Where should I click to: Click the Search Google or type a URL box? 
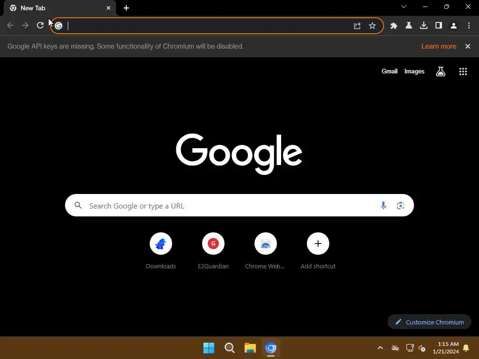(239, 206)
